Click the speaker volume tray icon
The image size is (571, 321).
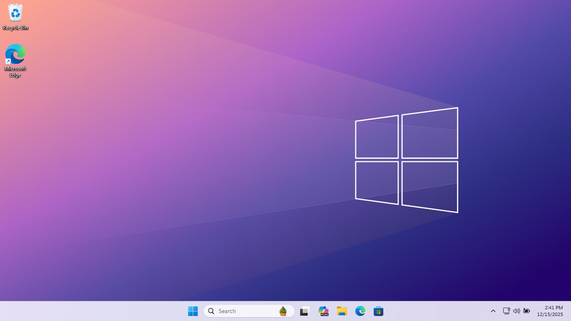click(x=516, y=311)
